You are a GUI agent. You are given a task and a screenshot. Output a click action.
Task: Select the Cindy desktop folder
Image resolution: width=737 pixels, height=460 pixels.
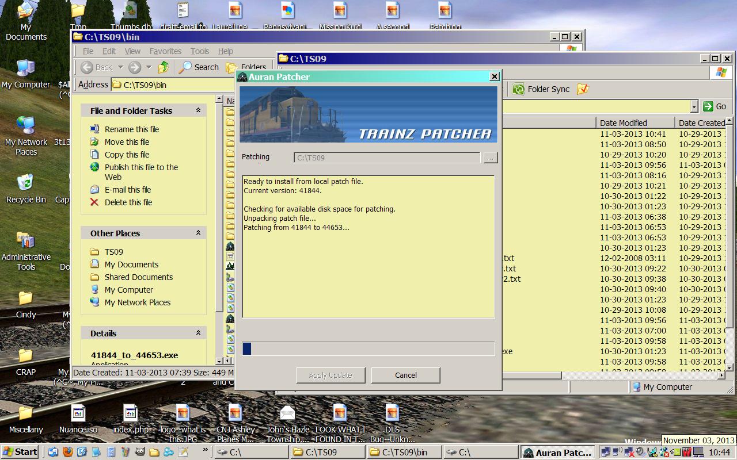[26, 304]
